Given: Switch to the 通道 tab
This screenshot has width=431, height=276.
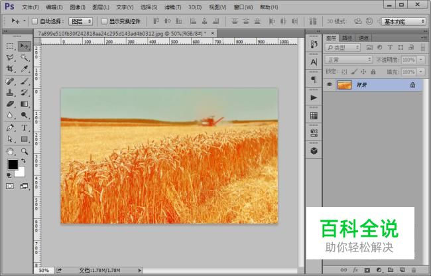Looking at the screenshot, I should coord(363,38).
